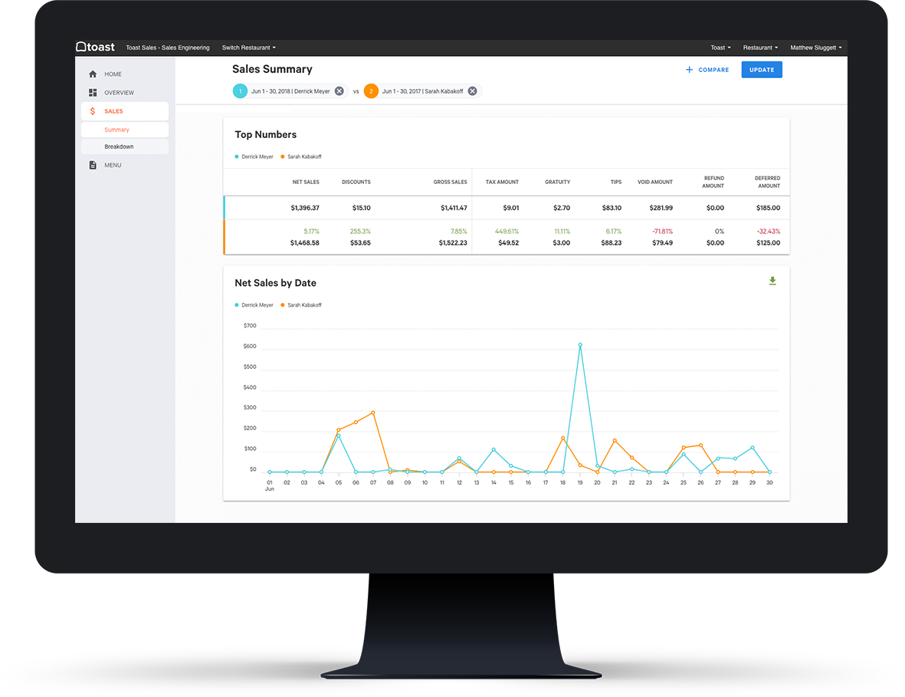Click the plus icon beside Compare
This screenshot has height=697, width=905.
689,70
